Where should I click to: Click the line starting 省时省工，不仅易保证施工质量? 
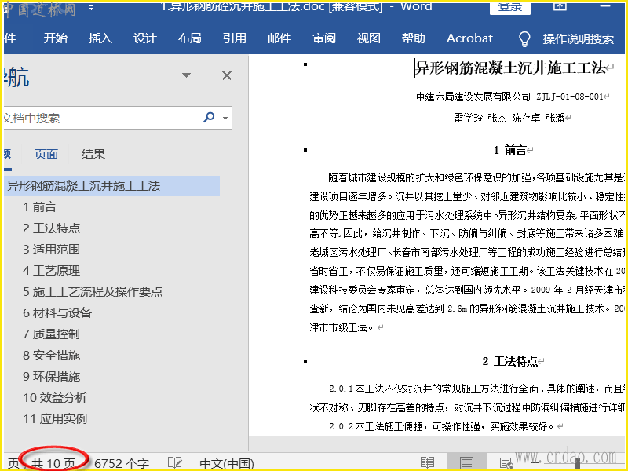467,272
